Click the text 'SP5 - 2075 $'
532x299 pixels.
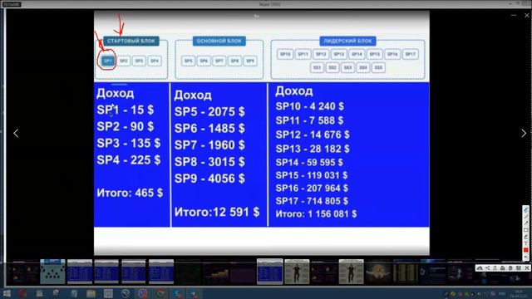209,111
